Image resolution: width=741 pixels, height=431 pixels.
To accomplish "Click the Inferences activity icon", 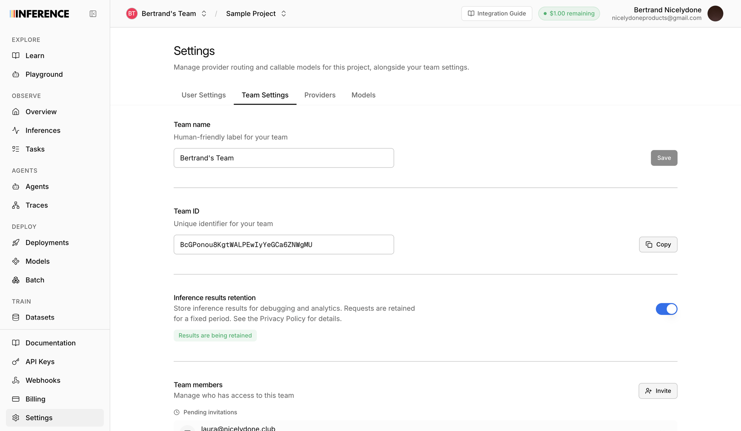I will 16,130.
